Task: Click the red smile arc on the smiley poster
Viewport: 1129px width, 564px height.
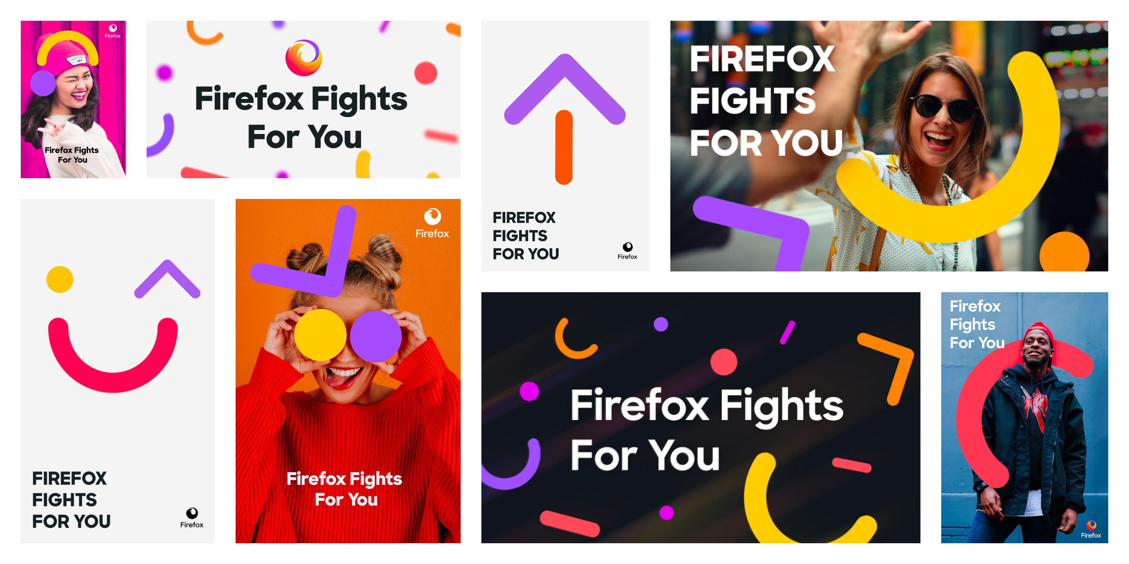Action: (113, 355)
